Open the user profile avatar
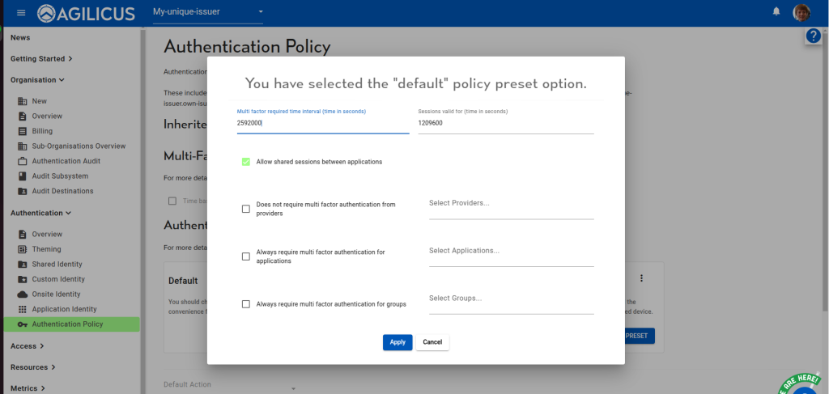This screenshot has width=829, height=394. [x=801, y=12]
